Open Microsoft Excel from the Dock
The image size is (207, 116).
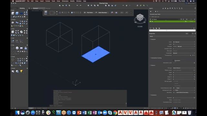[89, 113]
